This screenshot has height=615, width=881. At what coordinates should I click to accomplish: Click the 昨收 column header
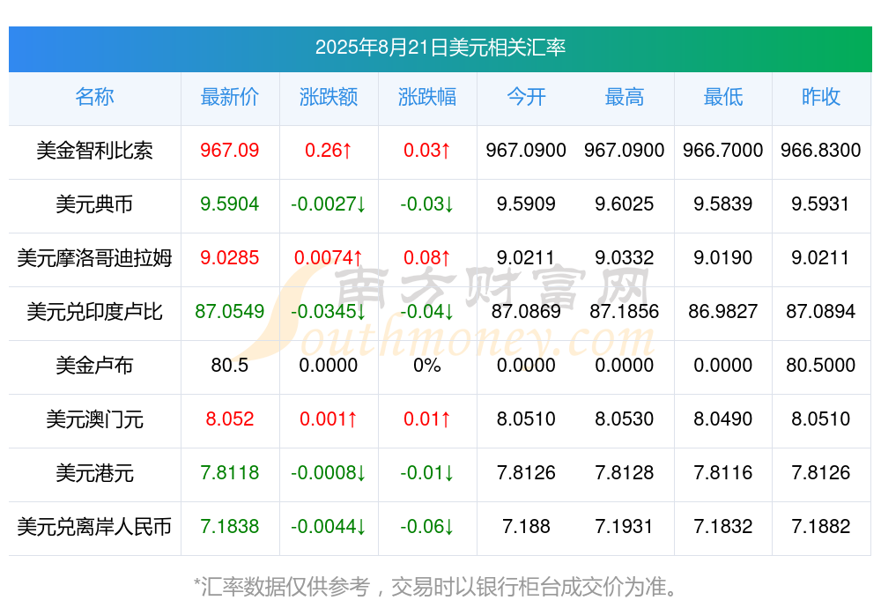pos(821,97)
